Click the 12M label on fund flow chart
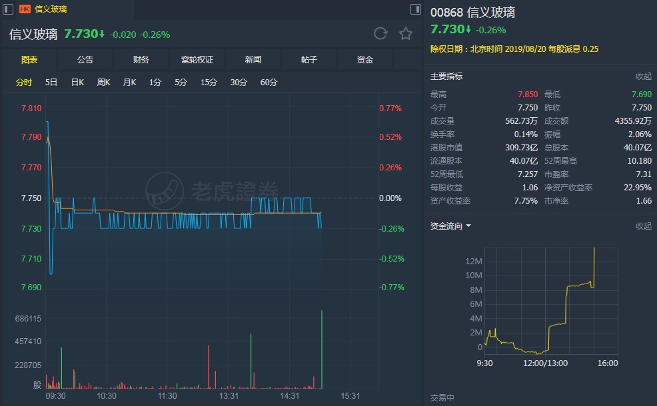Image resolution: width=657 pixels, height=406 pixels. point(474,261)
